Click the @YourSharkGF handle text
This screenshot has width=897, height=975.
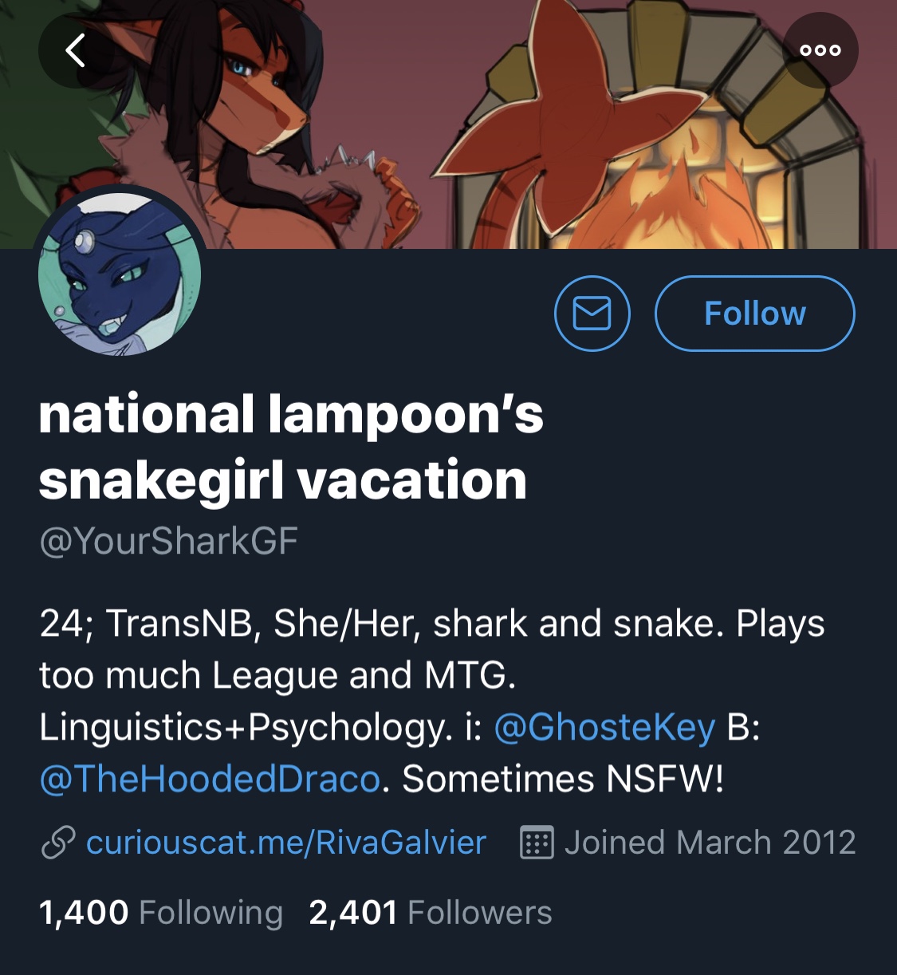(x=168, y=541)
